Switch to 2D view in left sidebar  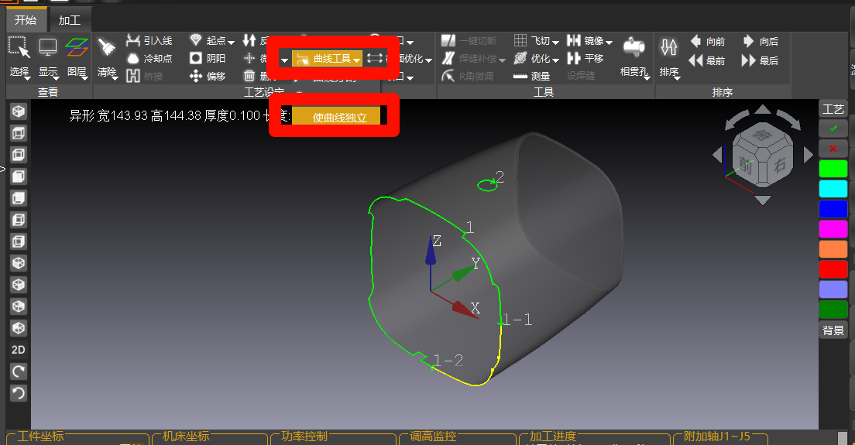pyautogui.click(x=19, y=350)
